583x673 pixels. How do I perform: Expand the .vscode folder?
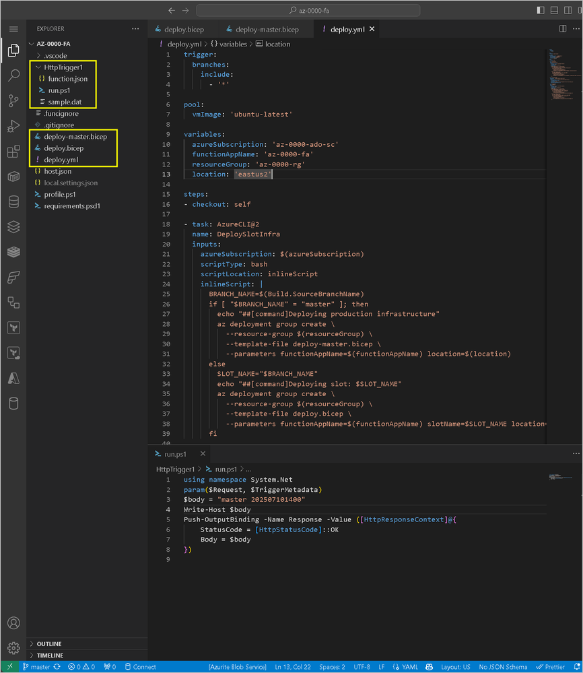pyautogui.click(x=55, y=56)
